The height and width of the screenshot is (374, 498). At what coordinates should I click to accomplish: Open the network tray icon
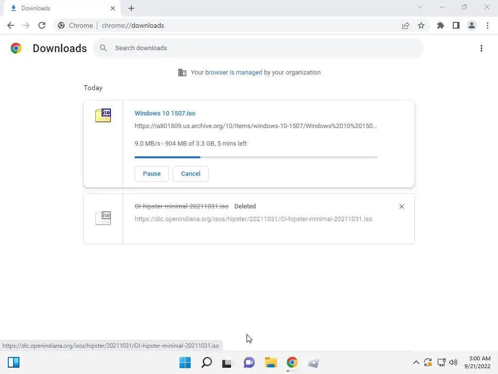tap(441, 362)
